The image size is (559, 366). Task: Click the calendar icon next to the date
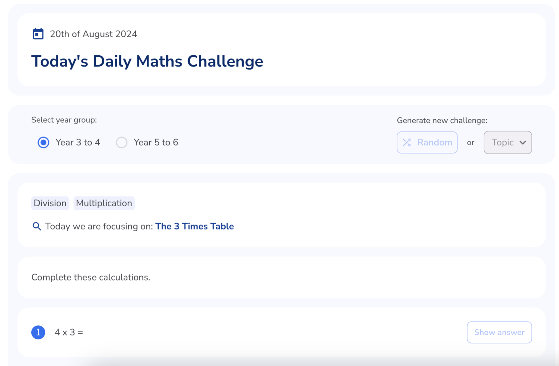(x=38, y=33)
